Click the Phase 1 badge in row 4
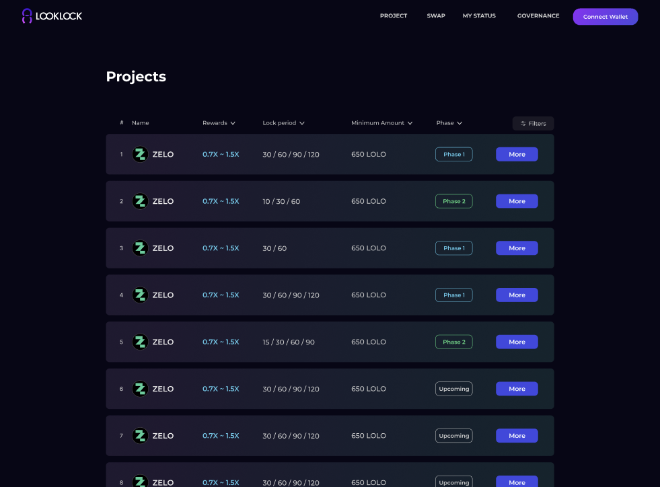The width and height of the screenshot is (660, 487). [453, 295]
